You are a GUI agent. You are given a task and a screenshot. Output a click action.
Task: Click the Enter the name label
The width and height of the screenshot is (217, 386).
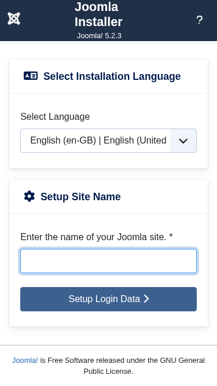point(94,237)
